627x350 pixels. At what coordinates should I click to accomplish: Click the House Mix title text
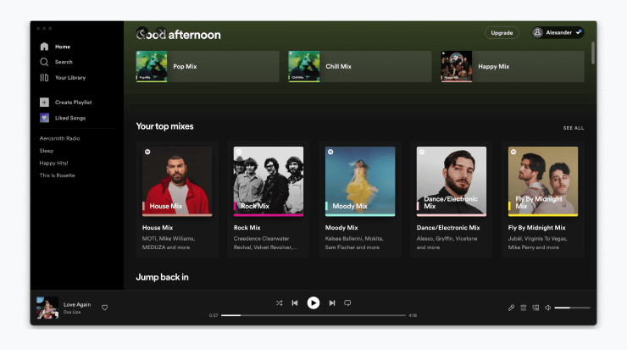click(x=158, y=228)
